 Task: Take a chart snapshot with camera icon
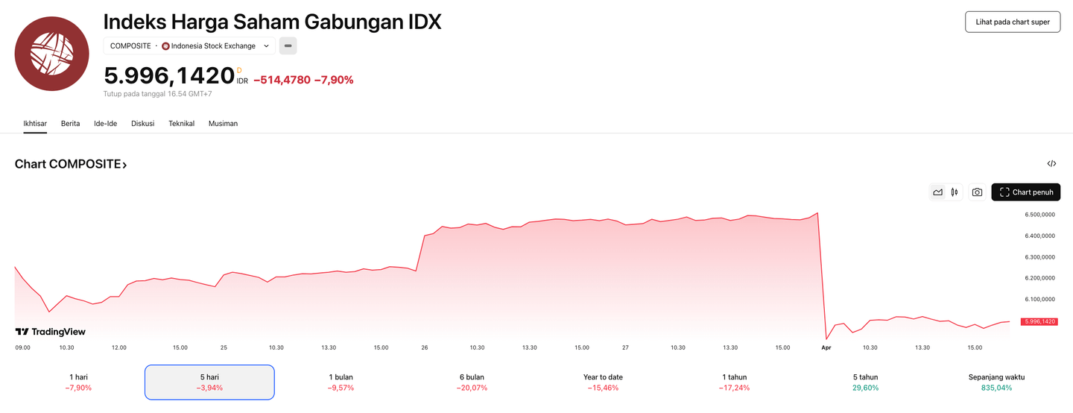(x=977, y=192)
